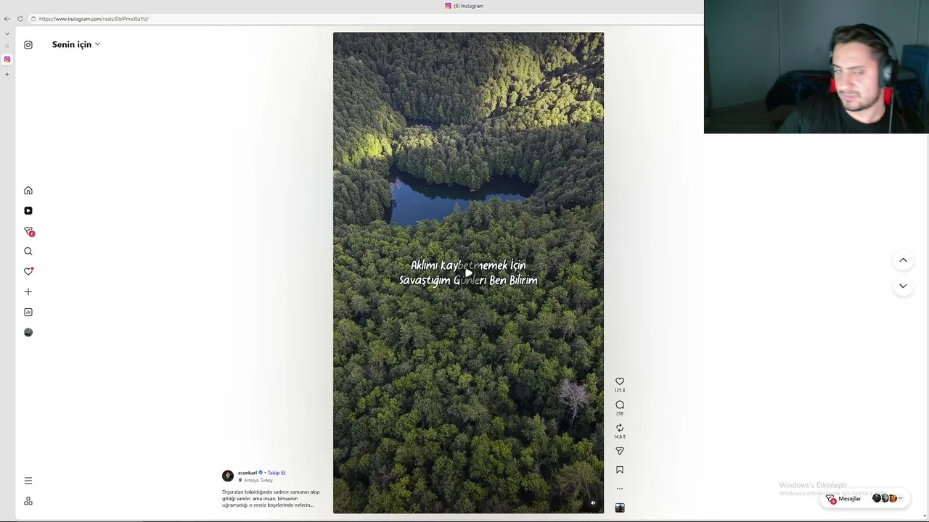Create new post with plus icon
This screenshot has height=522, width=929.
28,291
